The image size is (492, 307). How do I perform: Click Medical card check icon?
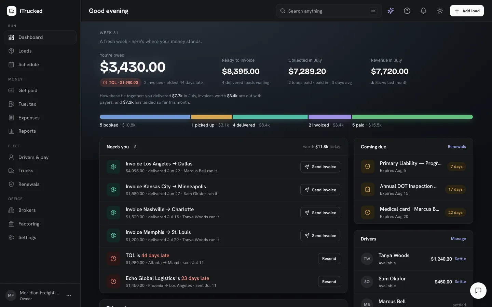tap(368, 212)
